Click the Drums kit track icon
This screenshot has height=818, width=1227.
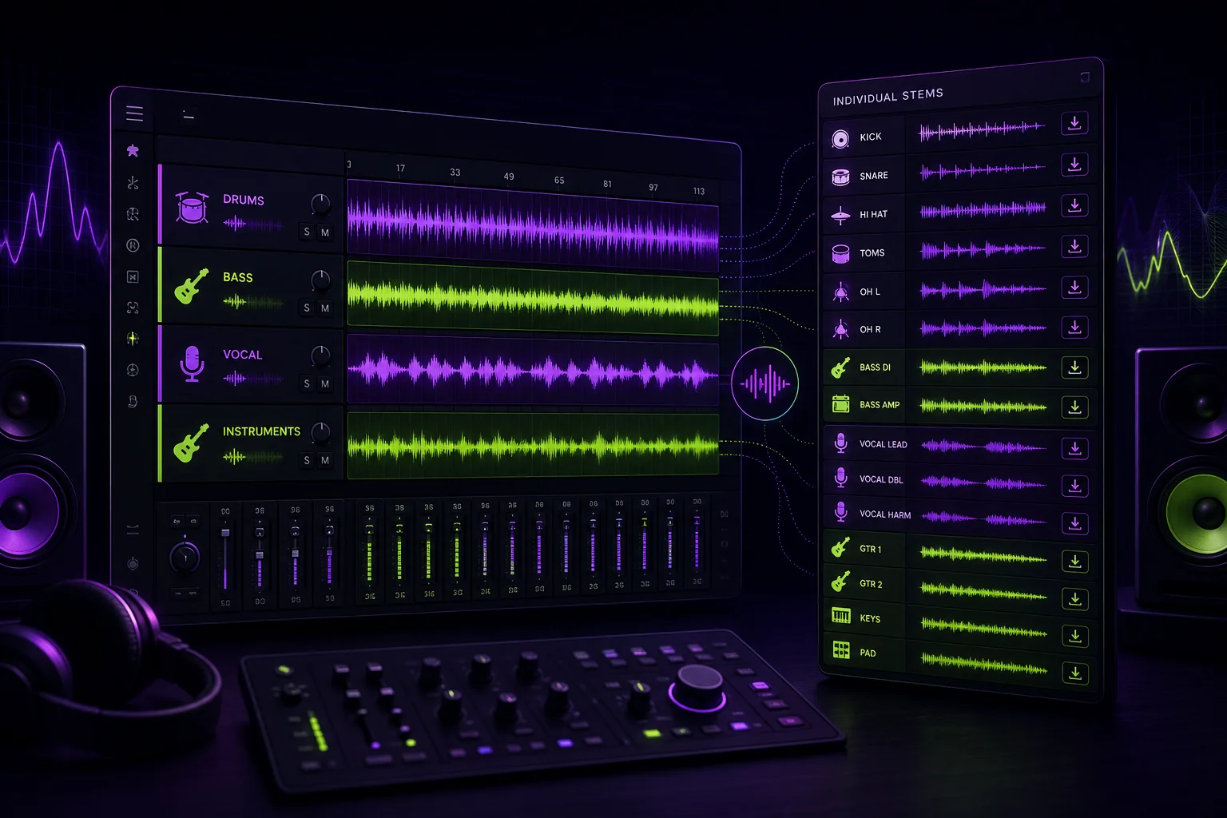pyautogui.click(x=192, y=208)
